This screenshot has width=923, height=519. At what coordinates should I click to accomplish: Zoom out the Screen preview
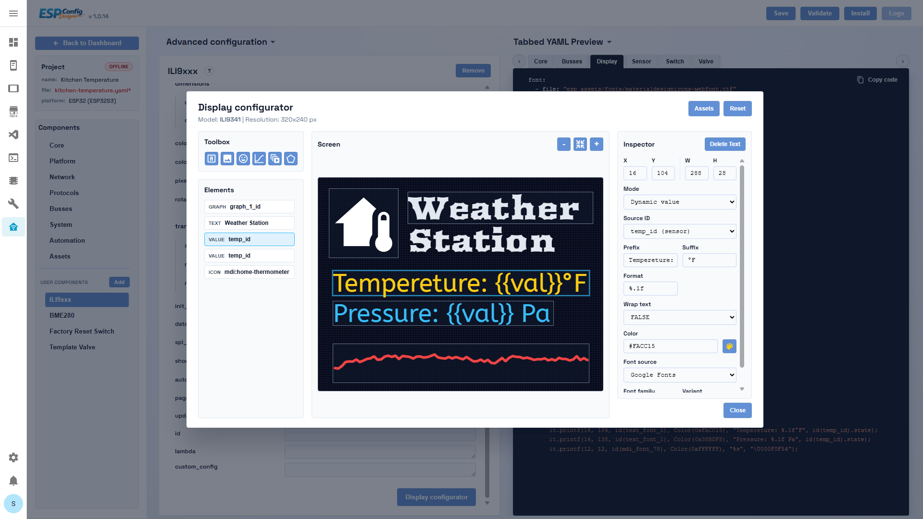[x=564, y=144]
